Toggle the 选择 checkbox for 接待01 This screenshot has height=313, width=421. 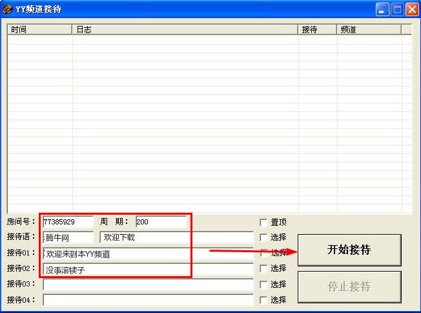pyautogui.click(x=263, y=254)
